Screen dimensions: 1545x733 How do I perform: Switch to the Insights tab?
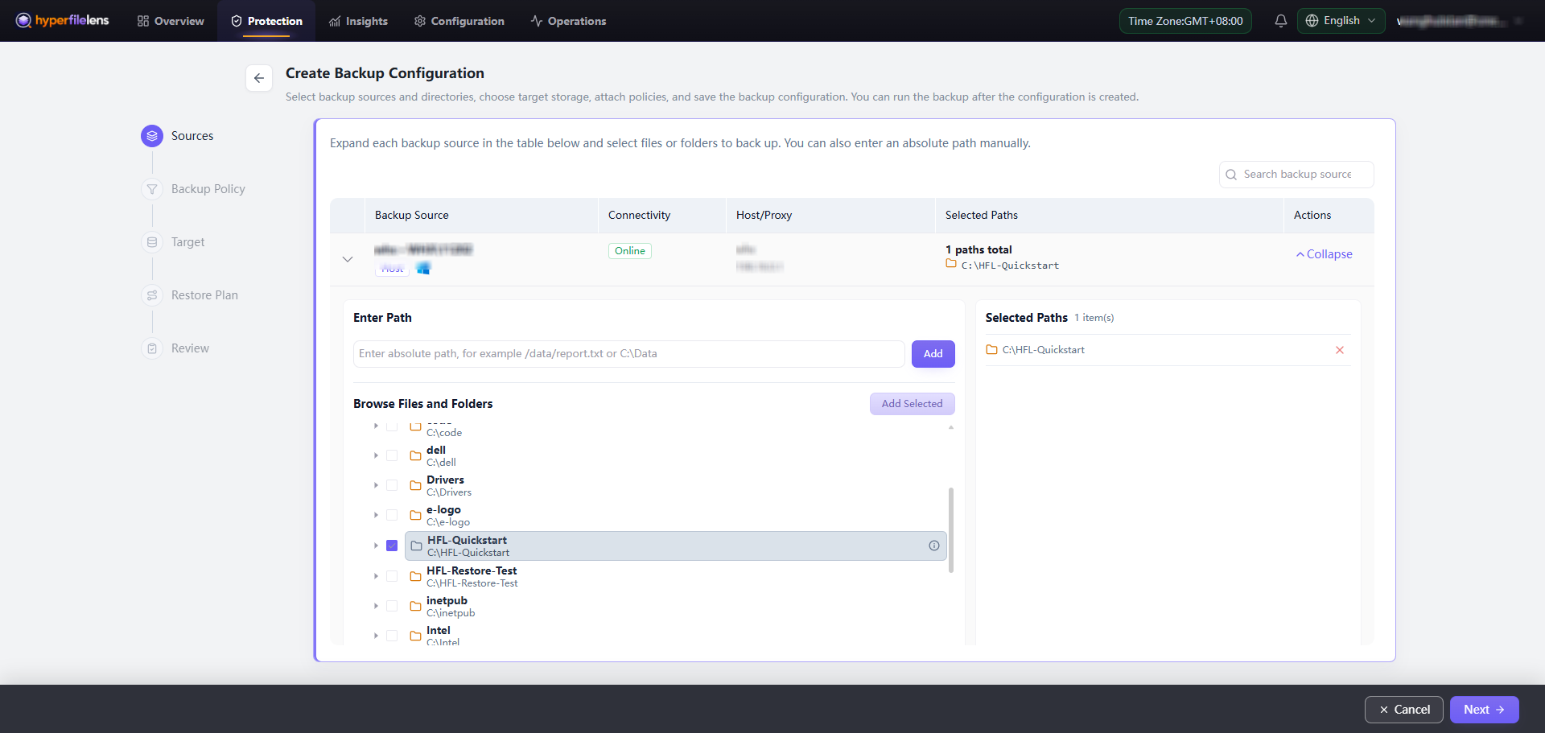359,21
